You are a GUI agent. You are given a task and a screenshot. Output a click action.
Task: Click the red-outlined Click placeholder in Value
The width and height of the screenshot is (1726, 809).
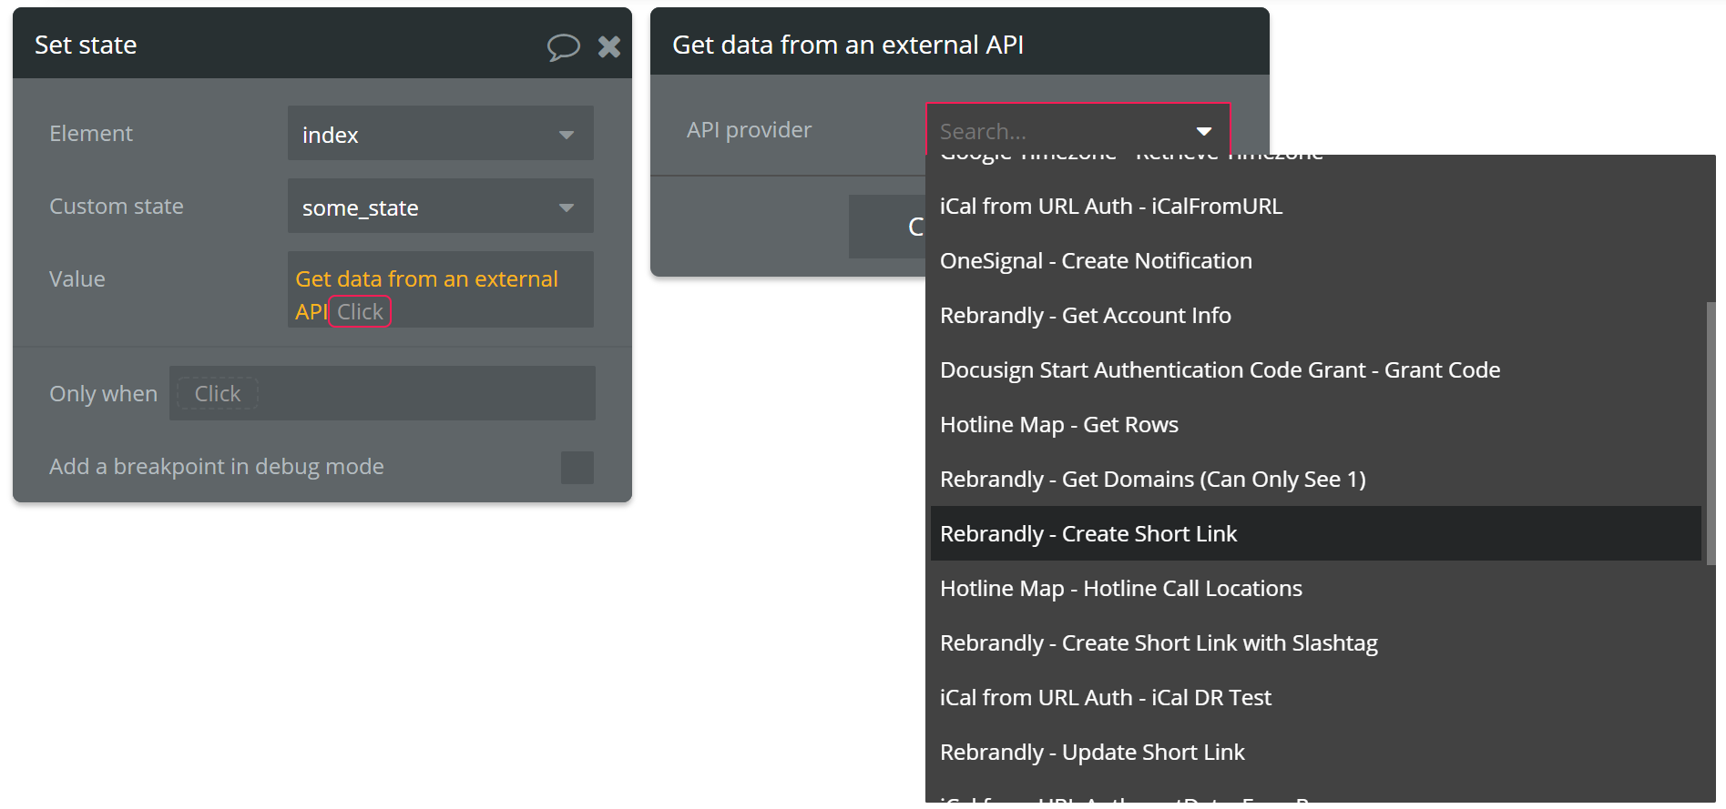pyautogui.click(x=360, y=312)
